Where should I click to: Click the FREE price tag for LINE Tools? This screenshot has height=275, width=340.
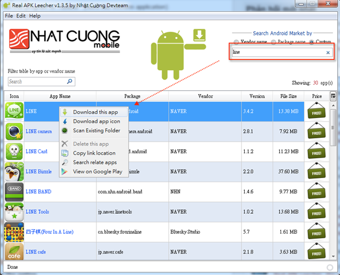(316, 212)
